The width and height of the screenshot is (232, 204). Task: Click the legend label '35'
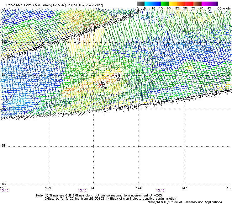(x=193, y=8)
